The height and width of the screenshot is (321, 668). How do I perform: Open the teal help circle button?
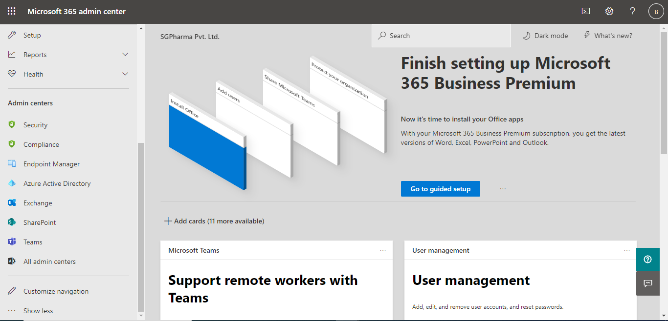pyautogui.click(x=648, y=260)
